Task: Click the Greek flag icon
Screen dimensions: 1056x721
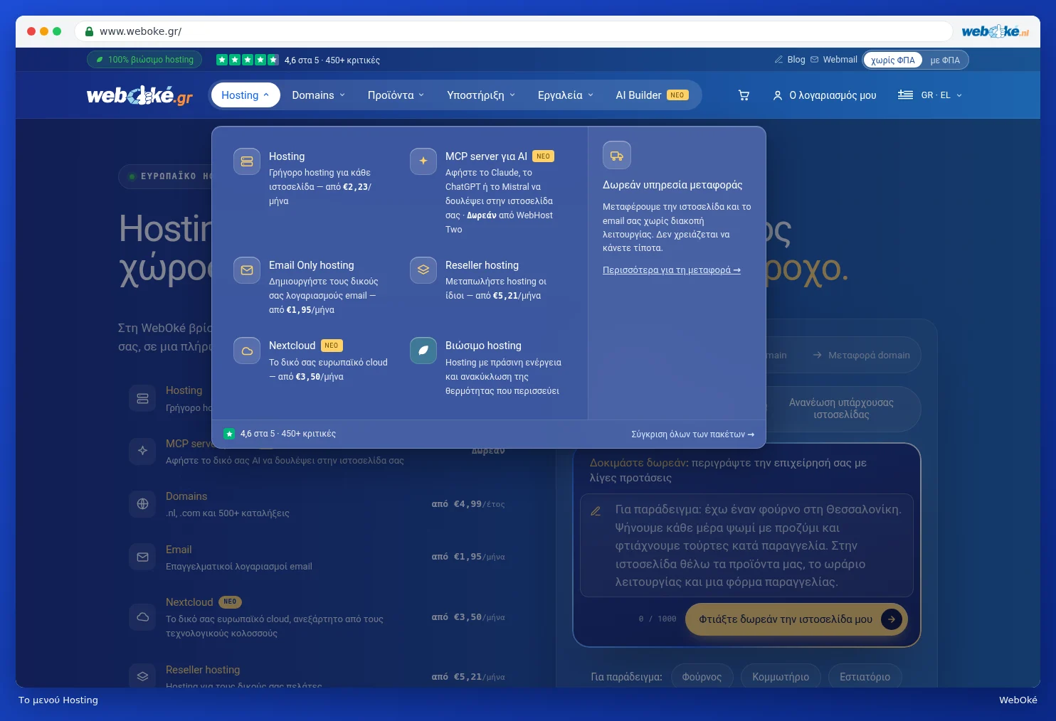Action: (905, 95)
